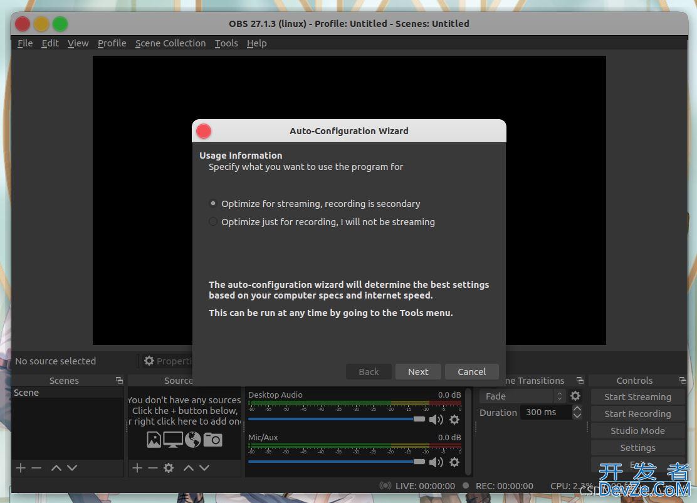Select the Scene item in Scenes list
This screenshot has width=697, height=503.
68,393
